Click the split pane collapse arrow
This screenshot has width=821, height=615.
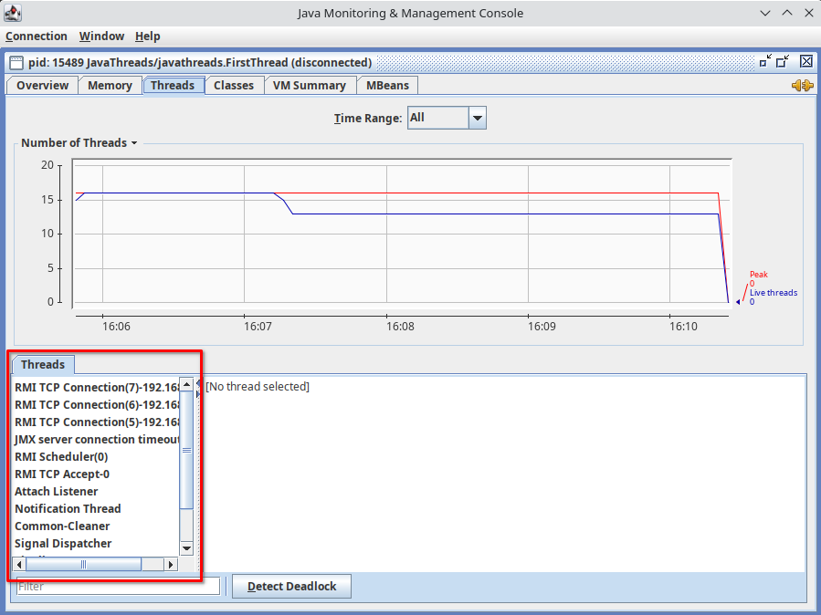point(198,383)
